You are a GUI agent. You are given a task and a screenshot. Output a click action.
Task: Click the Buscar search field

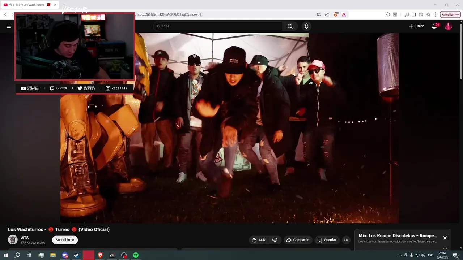218,26
